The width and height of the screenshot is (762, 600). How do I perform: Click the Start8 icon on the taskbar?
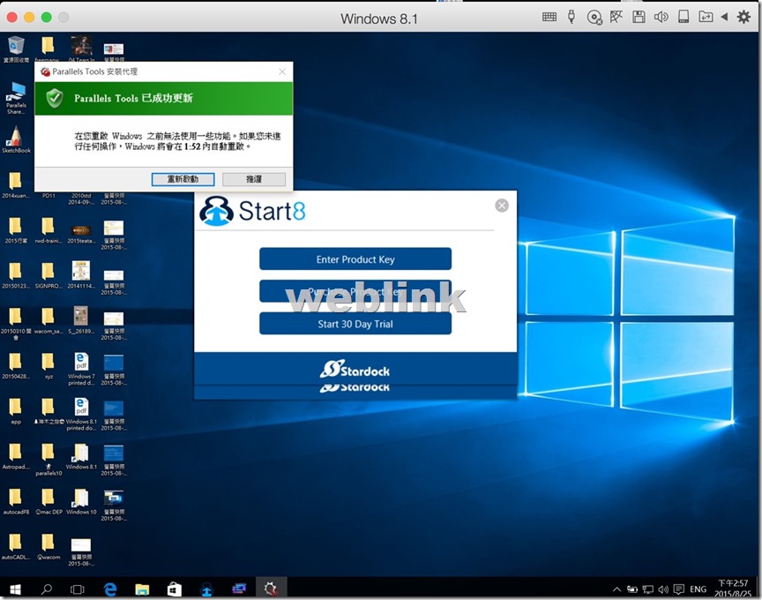click(207, 589)
